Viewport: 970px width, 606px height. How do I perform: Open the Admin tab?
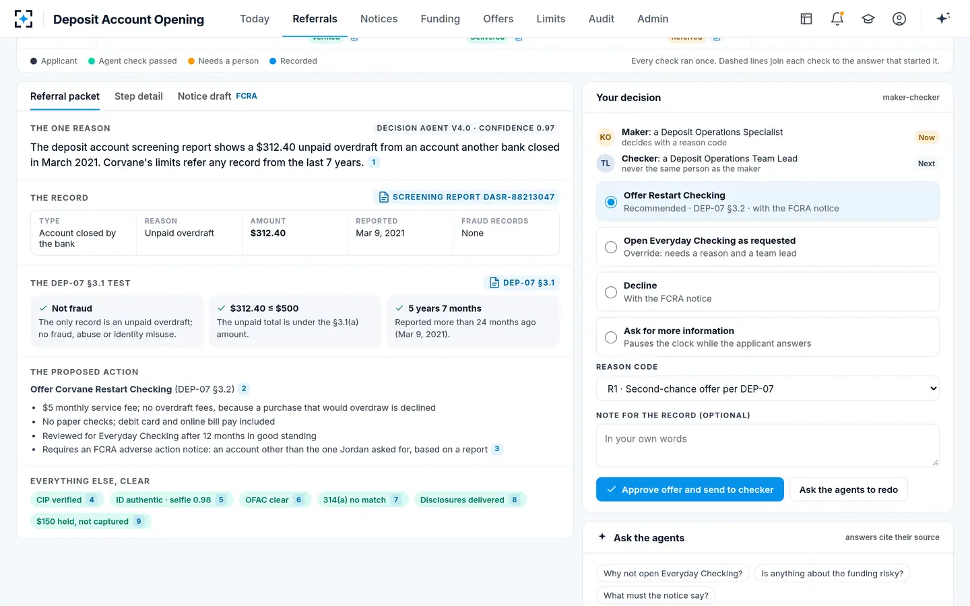(653, 19)
